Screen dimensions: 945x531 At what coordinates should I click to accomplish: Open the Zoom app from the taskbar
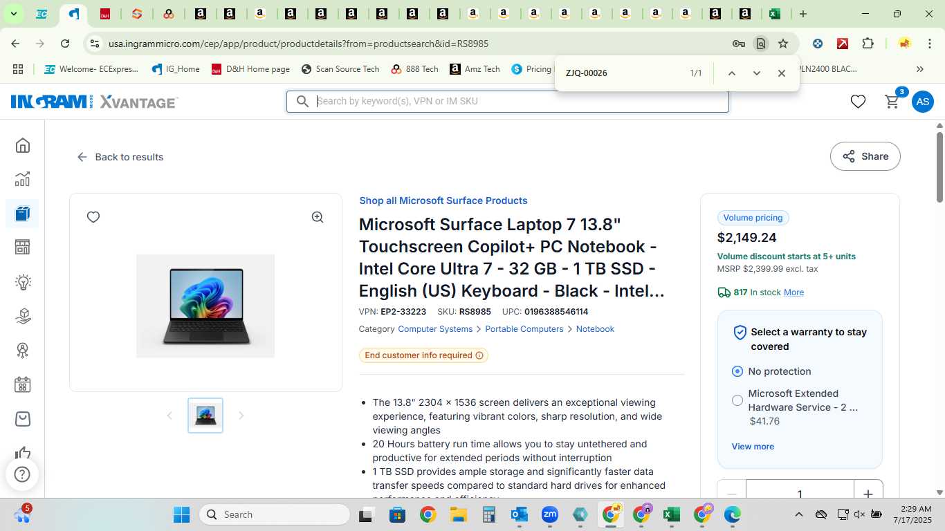pyautogui.click(x=550, y=514)
